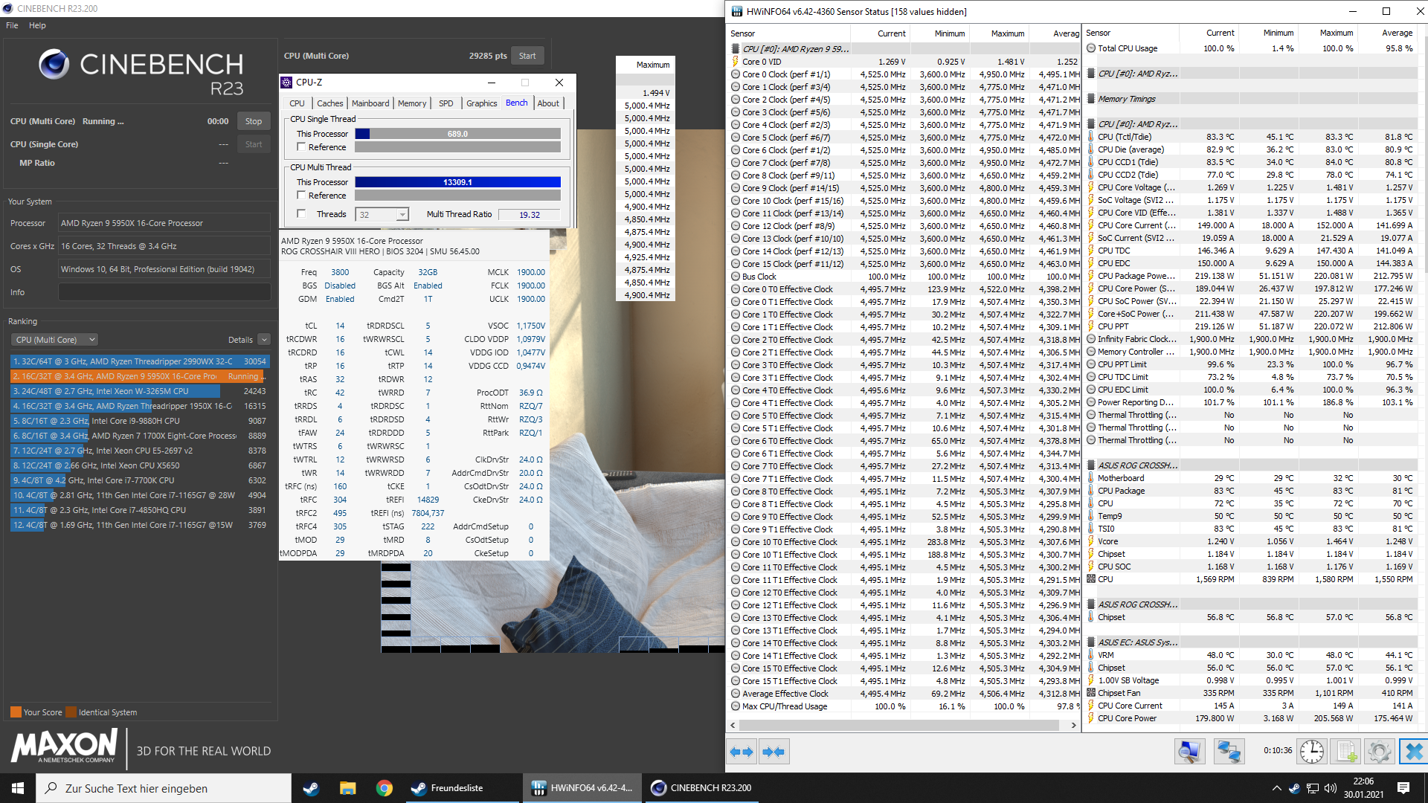Switch to the Mainboard tab in CPU-Z
The width and height of the screenshot is (1428, 803).
click(x=370, y=103)
